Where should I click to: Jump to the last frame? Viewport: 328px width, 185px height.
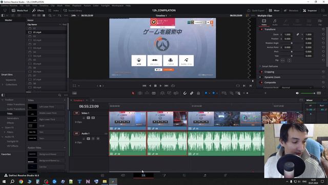click(x=166, y=86)
